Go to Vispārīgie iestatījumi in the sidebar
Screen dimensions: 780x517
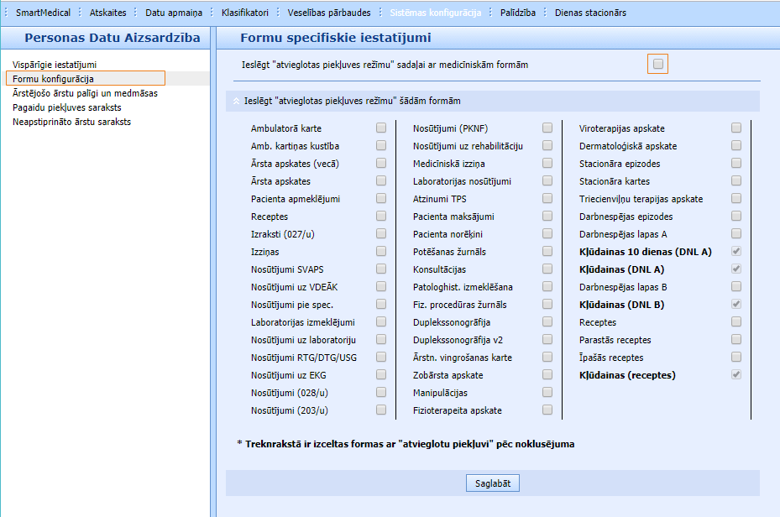pos(60,65)
